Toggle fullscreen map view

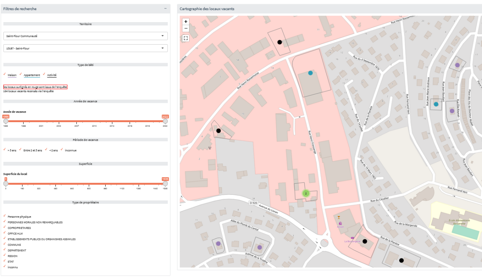(186, 38)
